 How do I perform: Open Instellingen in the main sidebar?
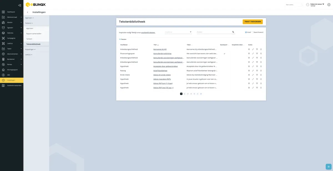(12, 80)
